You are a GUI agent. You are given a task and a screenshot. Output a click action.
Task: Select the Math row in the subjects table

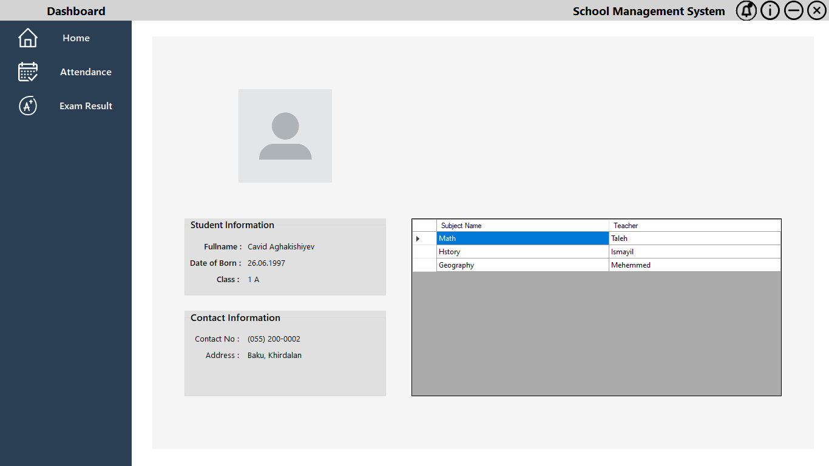(522, 238)
